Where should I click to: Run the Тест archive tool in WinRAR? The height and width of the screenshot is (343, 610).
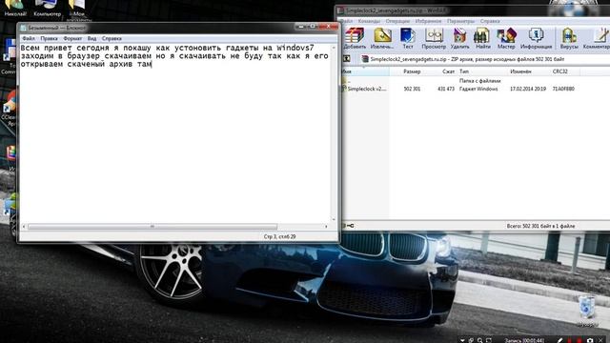click(408, 38)
